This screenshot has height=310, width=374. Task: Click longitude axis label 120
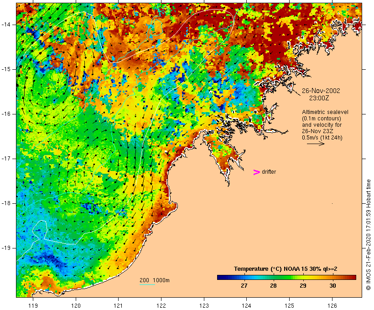(76, 306)
